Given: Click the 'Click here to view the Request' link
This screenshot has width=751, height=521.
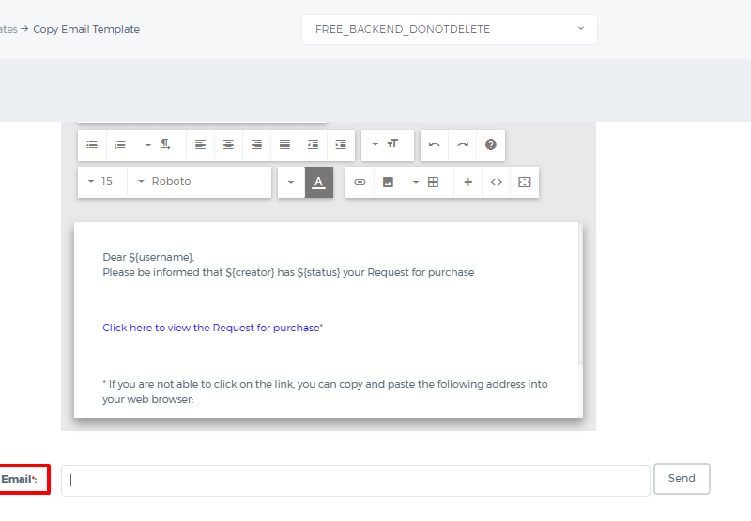Looking at the screenshot, I should [211, 328].
